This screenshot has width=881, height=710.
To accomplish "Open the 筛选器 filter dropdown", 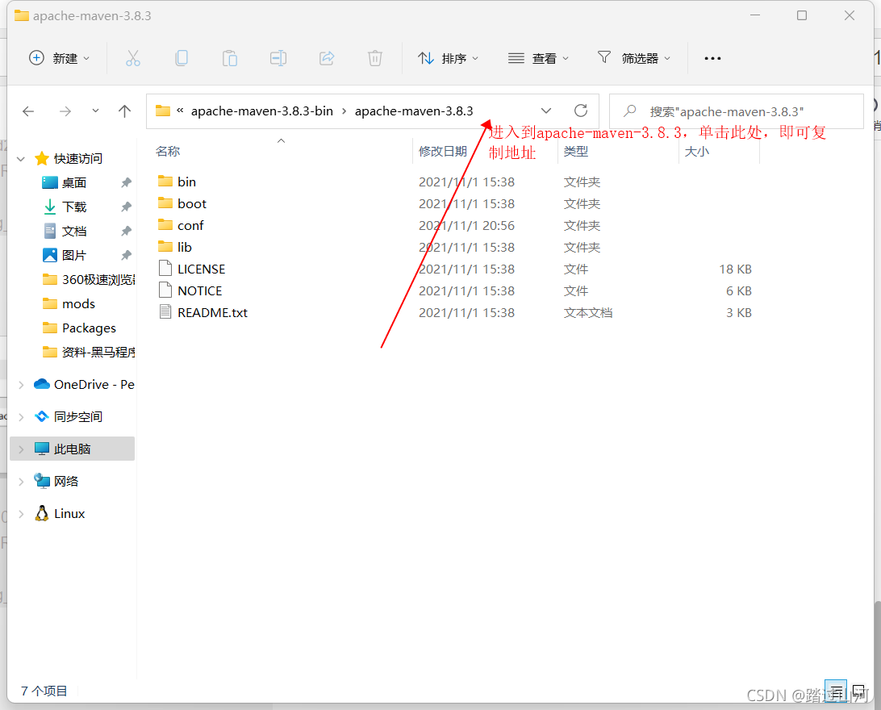I will click(634, 58).
